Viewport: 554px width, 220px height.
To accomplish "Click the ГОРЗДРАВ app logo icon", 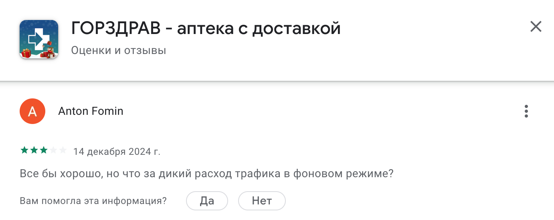I will tap(39, 39).
